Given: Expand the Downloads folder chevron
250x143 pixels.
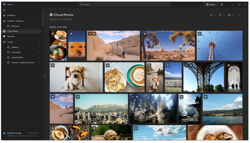Looking at the screenshot, I should click(x=39, y=52).
